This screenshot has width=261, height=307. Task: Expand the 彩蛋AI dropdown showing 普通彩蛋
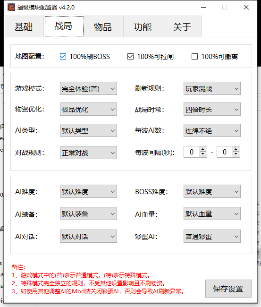point(212,236)
